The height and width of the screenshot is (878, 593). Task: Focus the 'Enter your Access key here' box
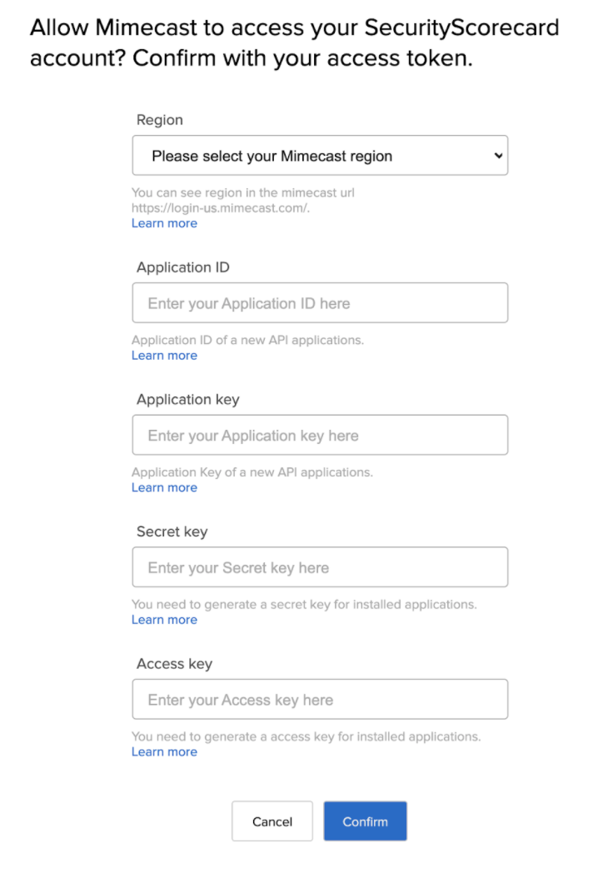pos(320,699)
